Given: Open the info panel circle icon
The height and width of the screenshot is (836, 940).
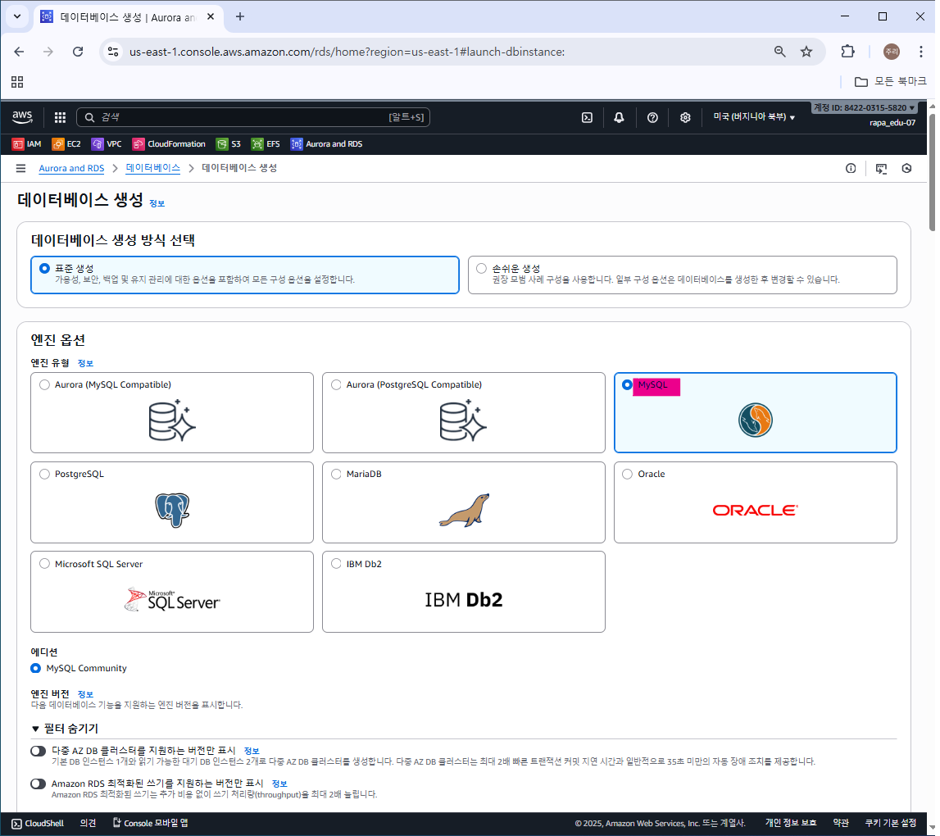Looking at the screenshot, I should [x=851, y=169].
